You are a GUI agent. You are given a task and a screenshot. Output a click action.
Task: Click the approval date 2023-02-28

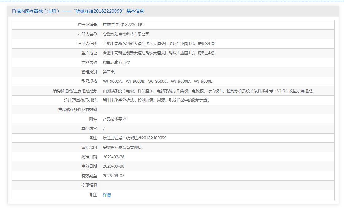pos(114,157)
